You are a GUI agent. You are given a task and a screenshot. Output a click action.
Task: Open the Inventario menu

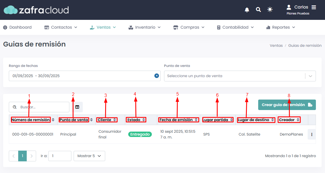(x=144, y=27)
